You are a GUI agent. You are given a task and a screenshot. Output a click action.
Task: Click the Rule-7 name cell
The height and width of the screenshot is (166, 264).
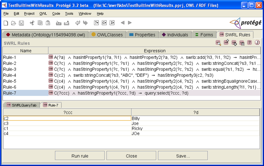(26, 93)
